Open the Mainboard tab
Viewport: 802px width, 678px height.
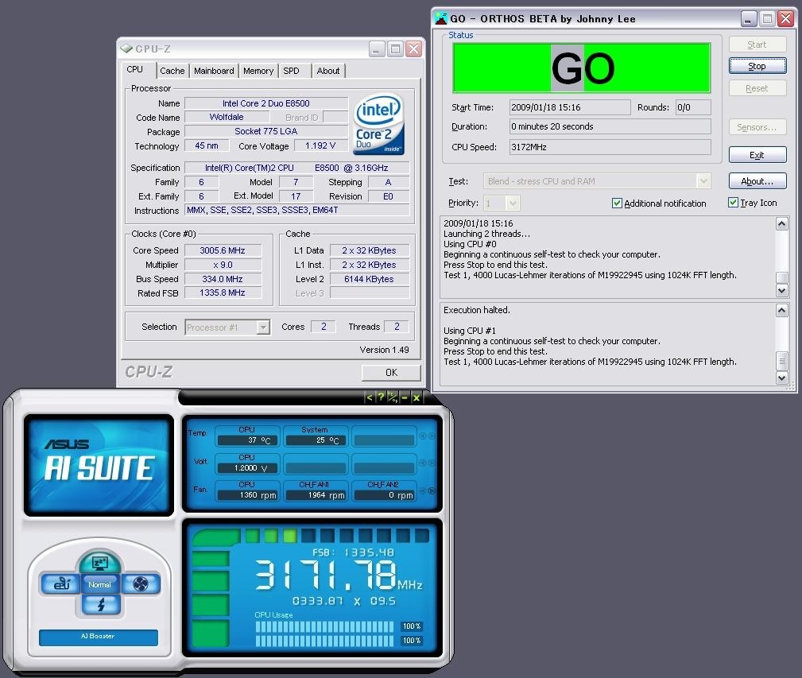[x=214, y=71]
